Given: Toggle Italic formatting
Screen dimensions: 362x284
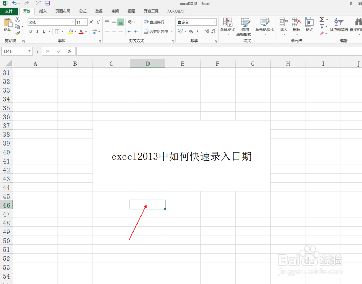Looking at the screenshot, I should click(x=37, y=31).
